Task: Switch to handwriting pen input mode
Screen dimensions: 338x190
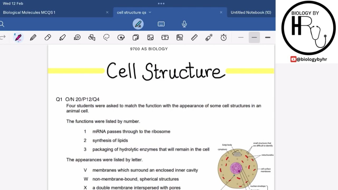Action: (x=138, y=24)
